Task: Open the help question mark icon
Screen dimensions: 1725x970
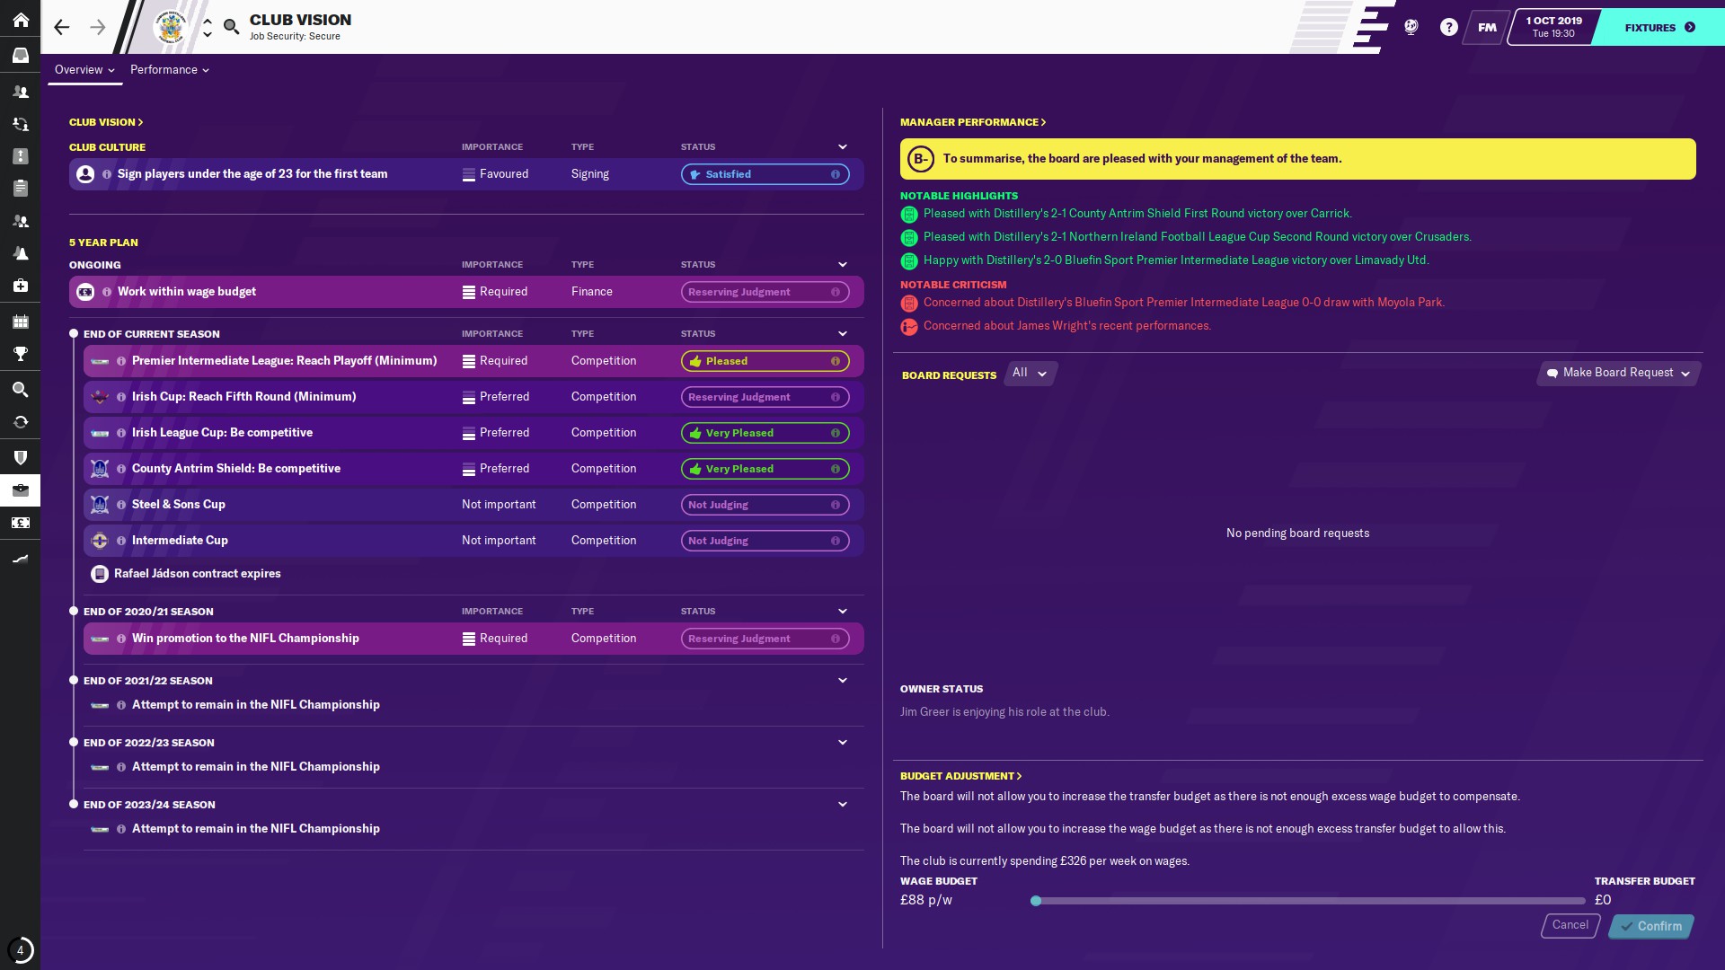Action: tap(1448, 27)
